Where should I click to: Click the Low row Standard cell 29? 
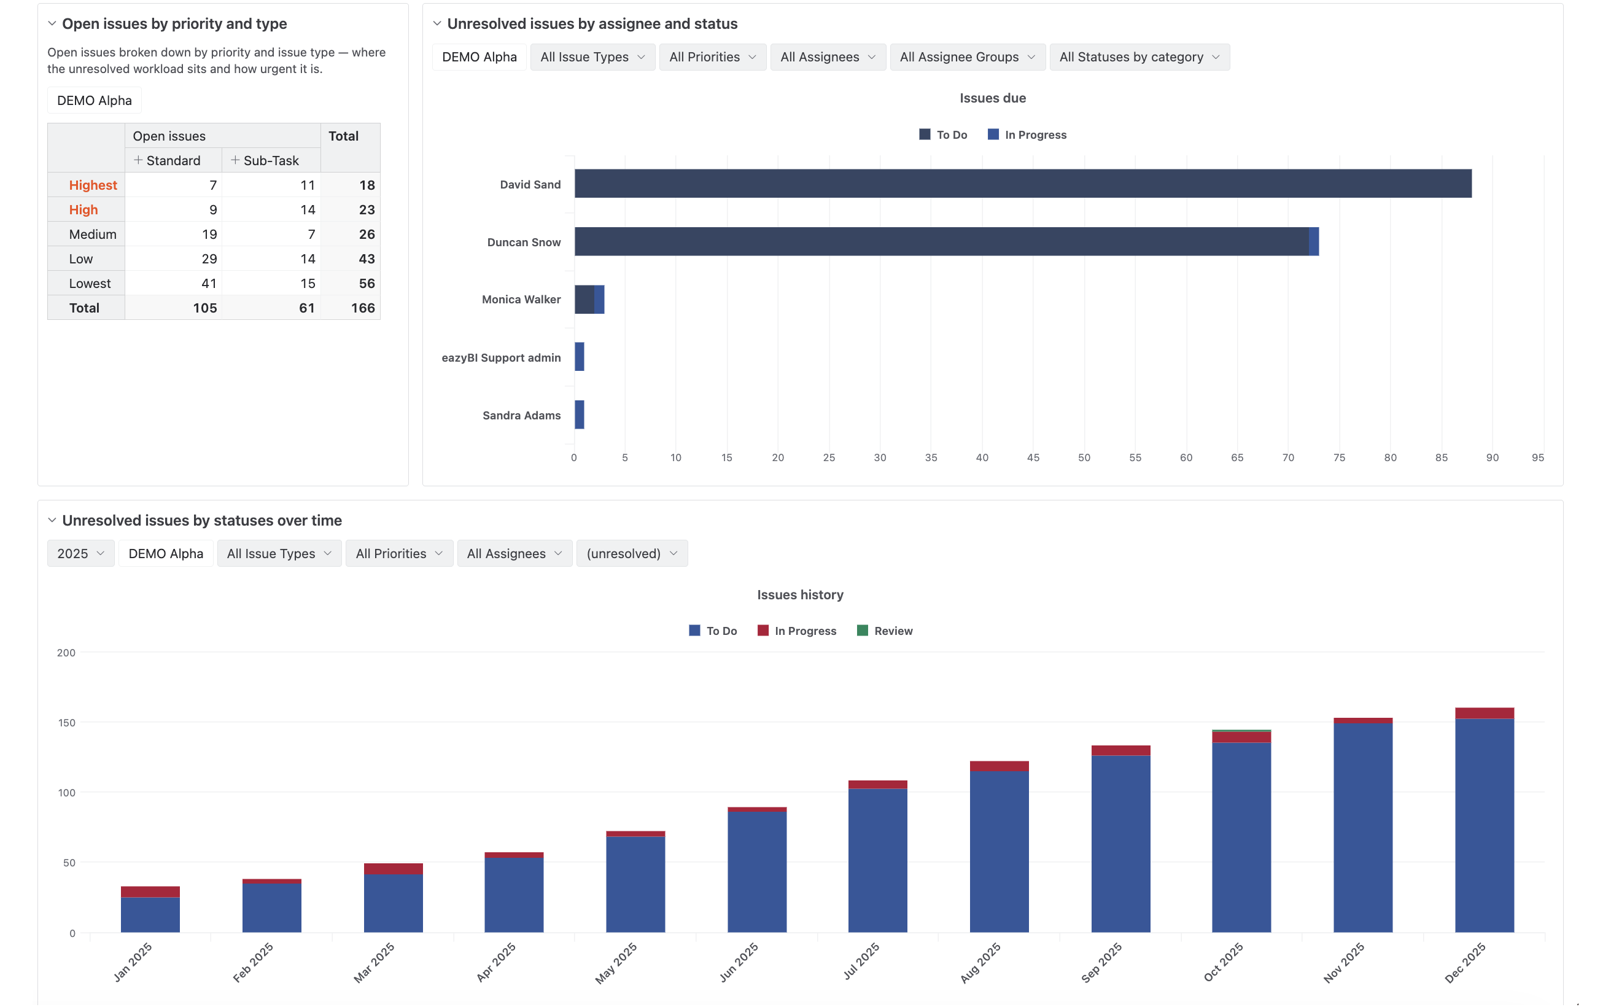coord(173,259)
